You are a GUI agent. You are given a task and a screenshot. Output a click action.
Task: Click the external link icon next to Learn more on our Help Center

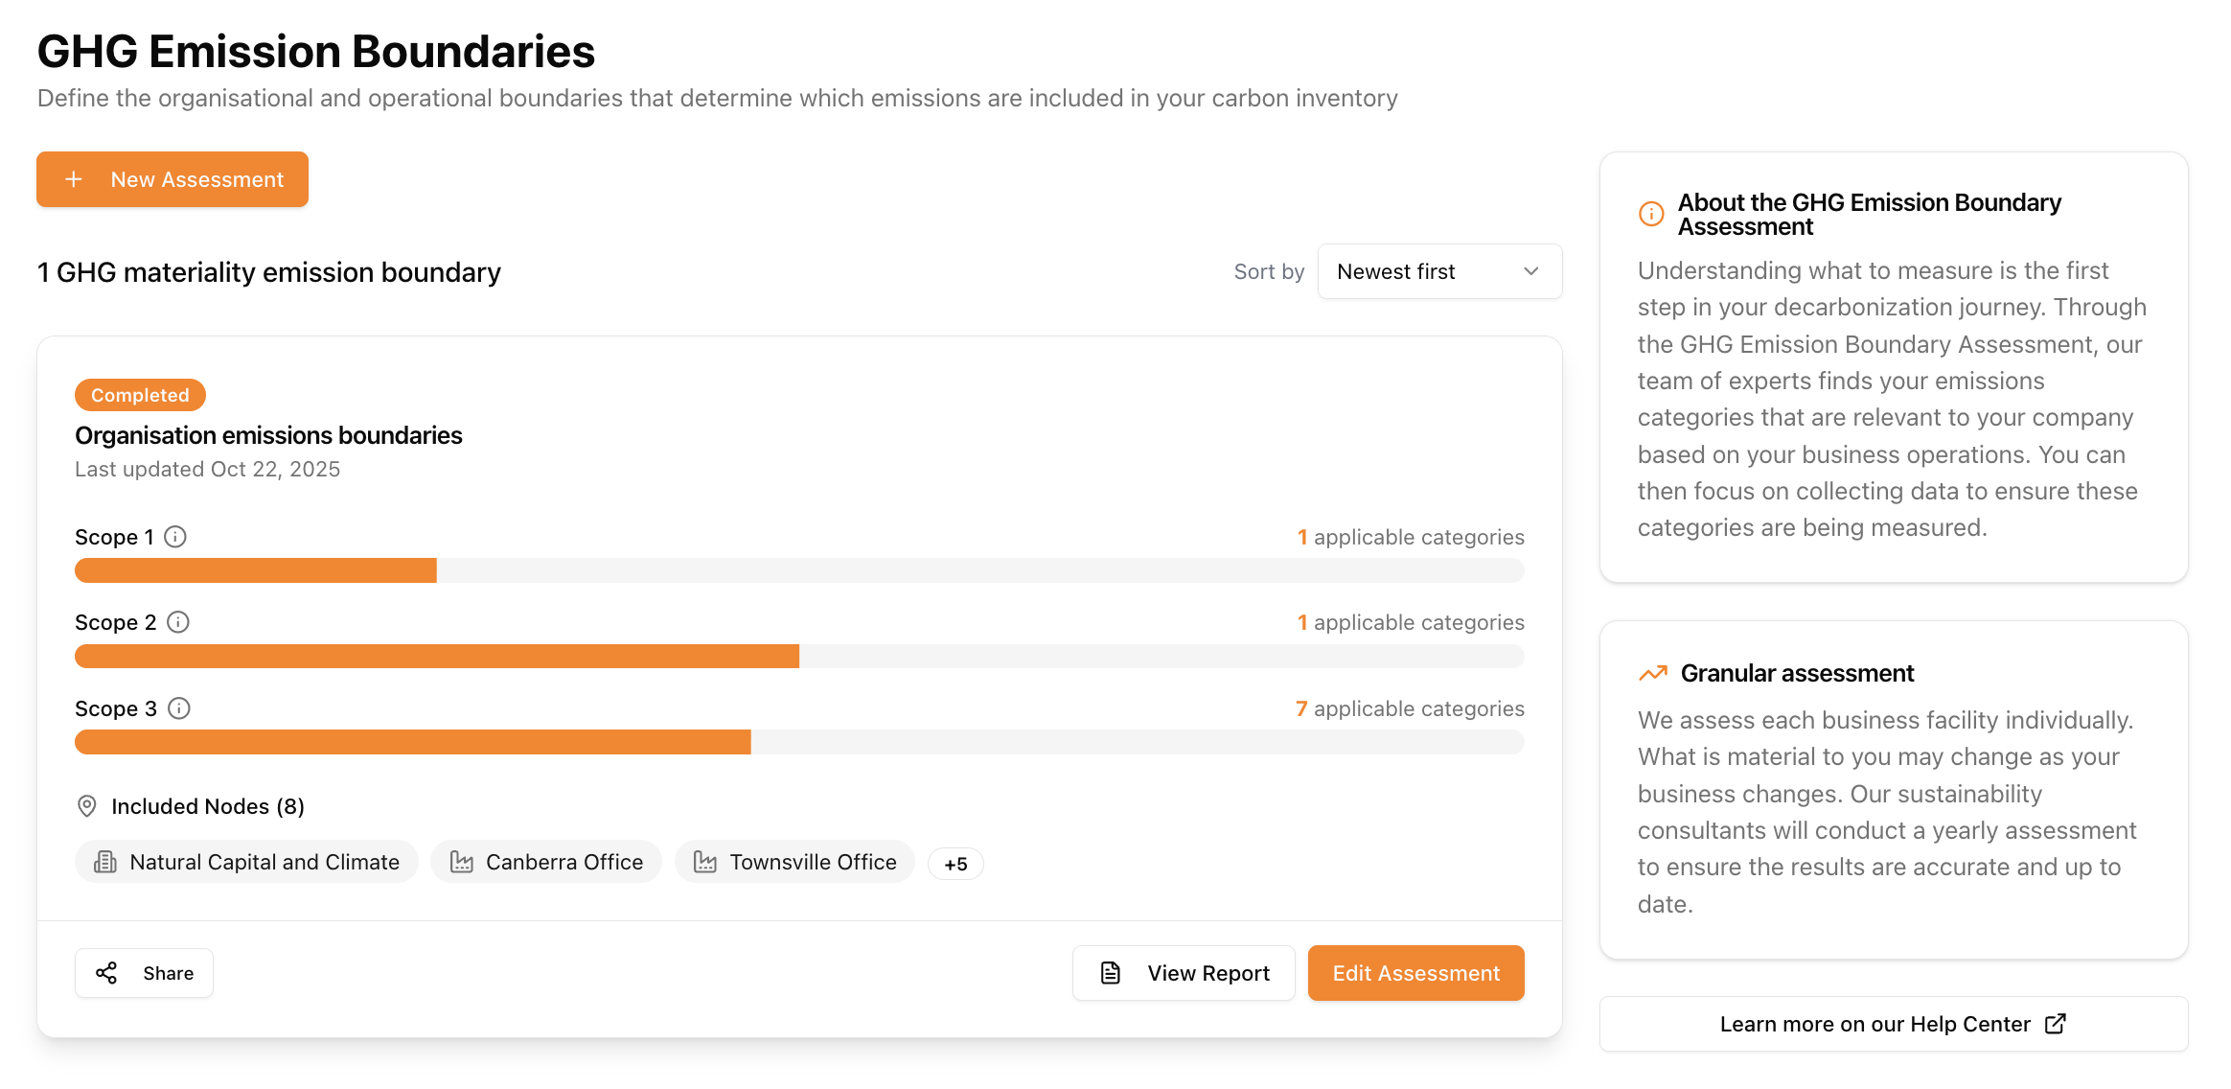[x=2057, y=1024]
